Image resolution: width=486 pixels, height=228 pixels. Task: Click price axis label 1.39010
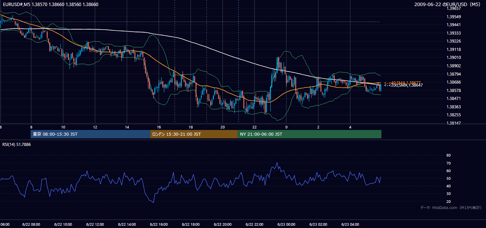[453, 58]
